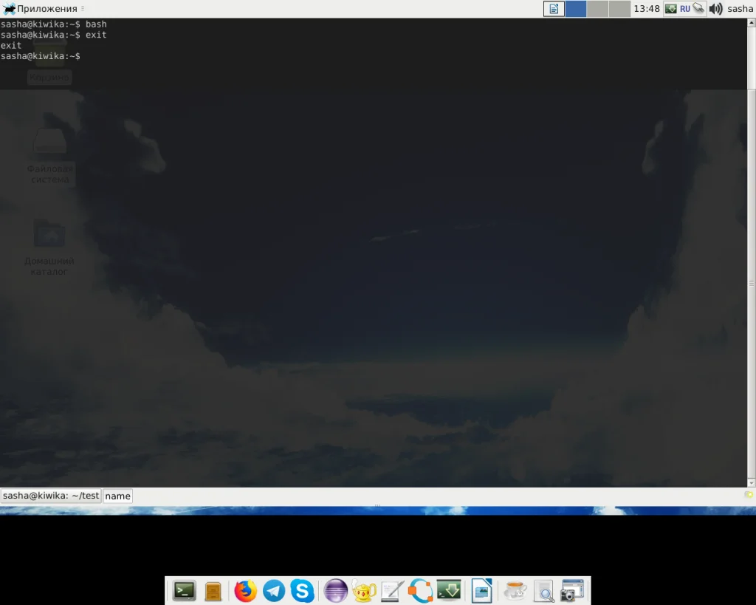
Task: Launch the orange and blue circle app
Action: (x=420, y=590)
